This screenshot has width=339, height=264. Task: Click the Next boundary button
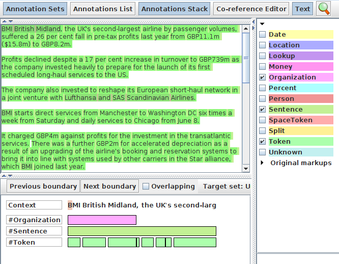coord(109,187)
